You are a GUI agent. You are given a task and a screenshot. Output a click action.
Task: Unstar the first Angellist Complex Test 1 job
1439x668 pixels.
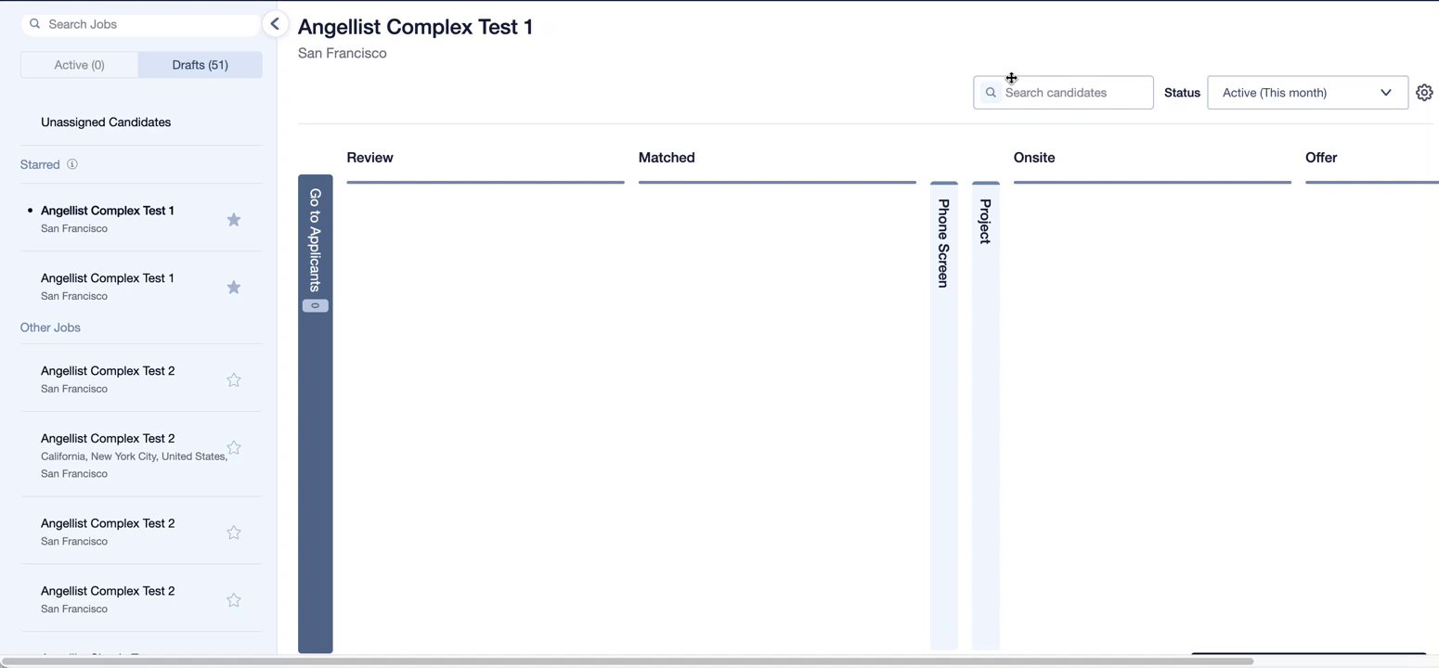pyautogui.click(x=234, y=220)
